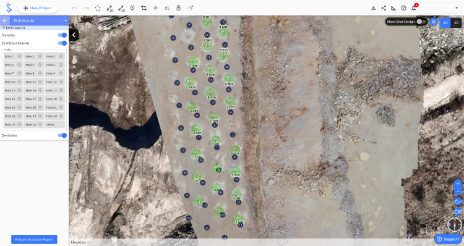Select the crop tool in toolbar
Viewport: 464px width, 246px height.
click(x=144, y=8)
